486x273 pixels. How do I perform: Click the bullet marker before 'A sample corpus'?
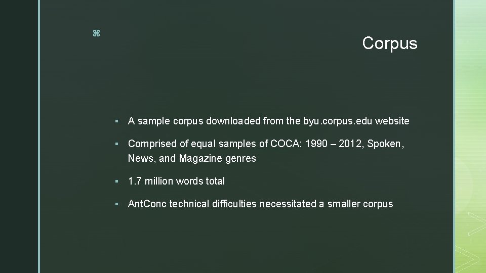click(116, 121)
